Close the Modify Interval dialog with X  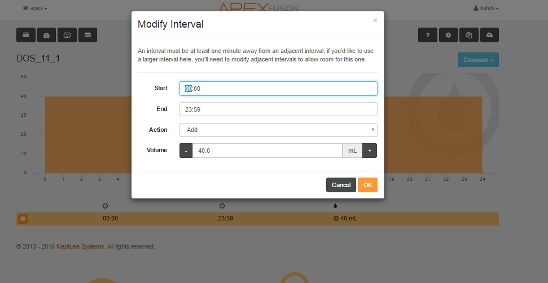pyautogui.click(x=375, y=20)
